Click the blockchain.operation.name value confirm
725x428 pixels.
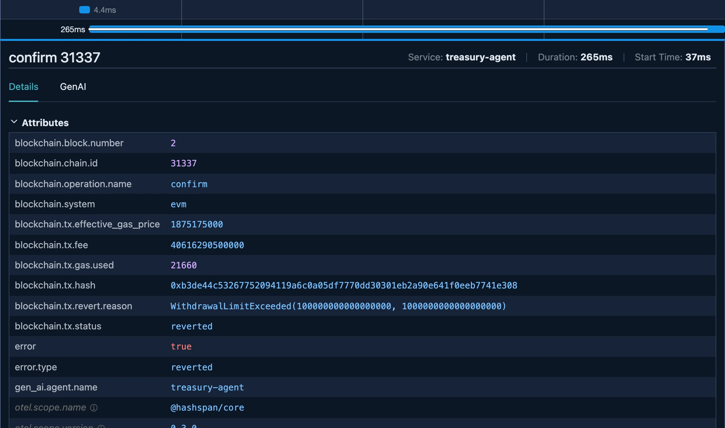pos(189,184)
